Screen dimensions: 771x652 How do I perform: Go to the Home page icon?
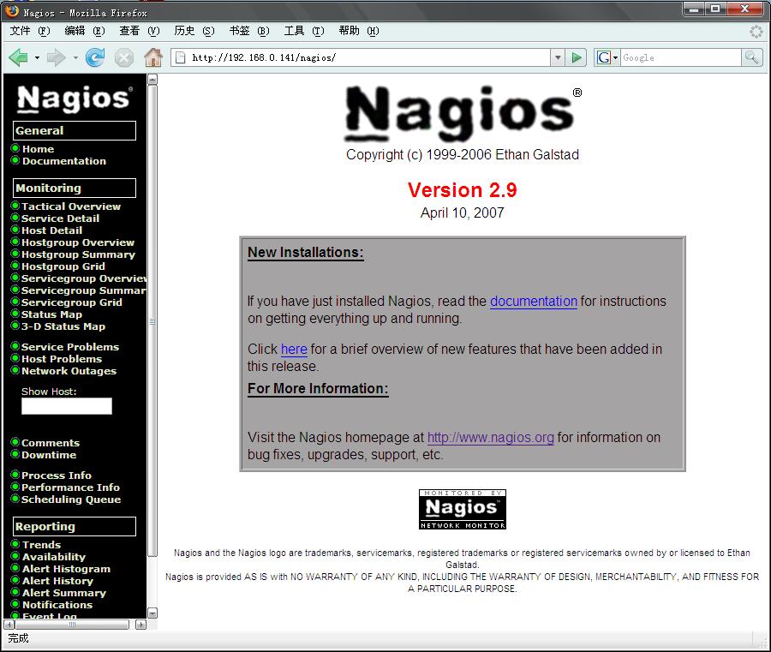[x=153, y=57]
